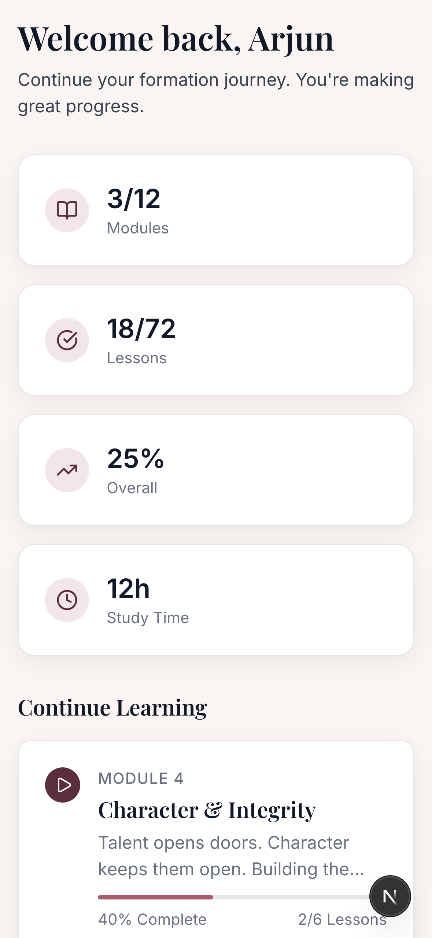Click the N floating avatar button
The image size is (432, 938).
pyautogui.click(x=390, y=895)
